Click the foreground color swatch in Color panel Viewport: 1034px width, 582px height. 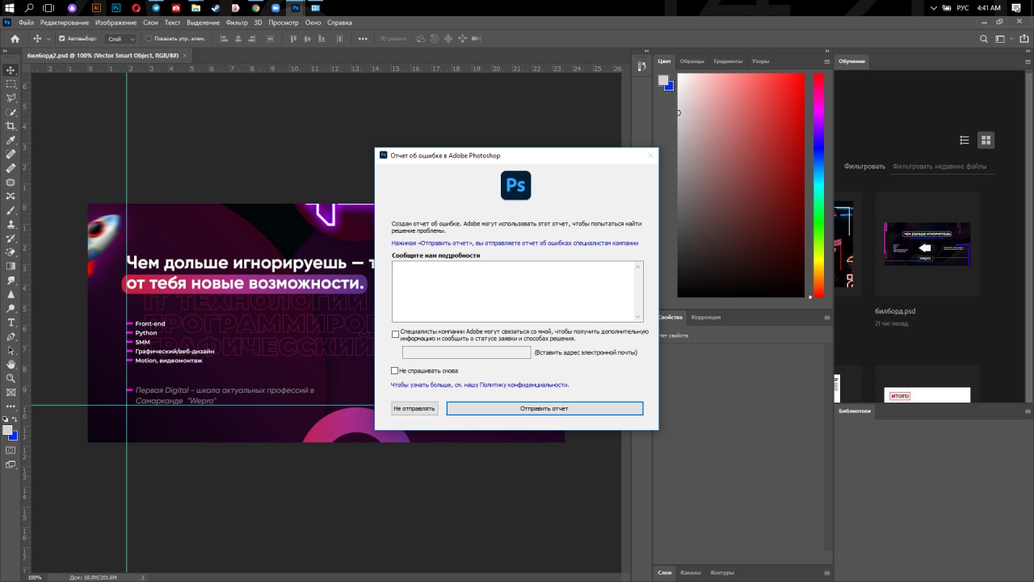pos(663,80)
